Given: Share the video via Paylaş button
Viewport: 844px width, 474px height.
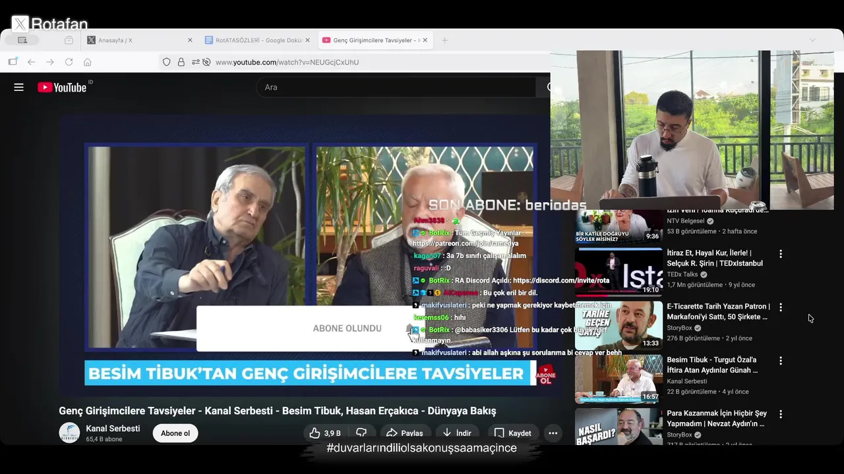Looking at the screenshot, I should tap(405, 433).
